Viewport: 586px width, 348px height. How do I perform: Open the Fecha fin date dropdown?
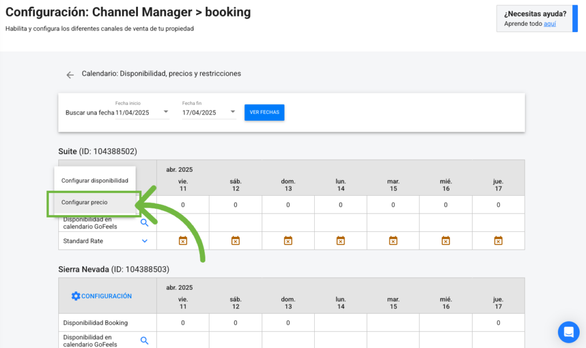click(x=233, y=112)
